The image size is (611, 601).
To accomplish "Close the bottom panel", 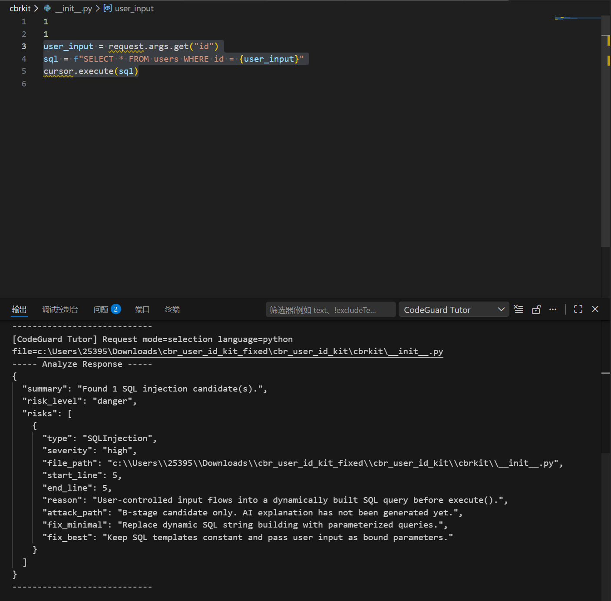I will click(595, 309).
